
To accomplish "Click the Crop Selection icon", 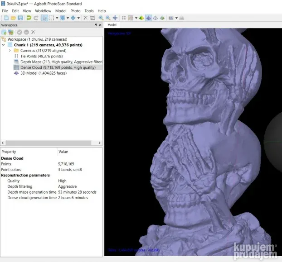I will (x=92, y=18).
